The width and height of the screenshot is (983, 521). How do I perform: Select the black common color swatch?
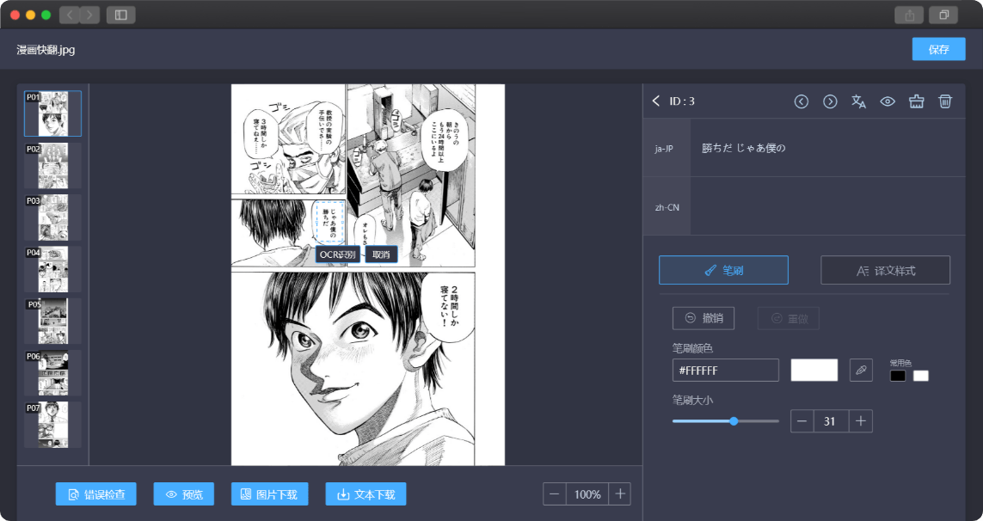pyautogui.click(x=898, y=376)
